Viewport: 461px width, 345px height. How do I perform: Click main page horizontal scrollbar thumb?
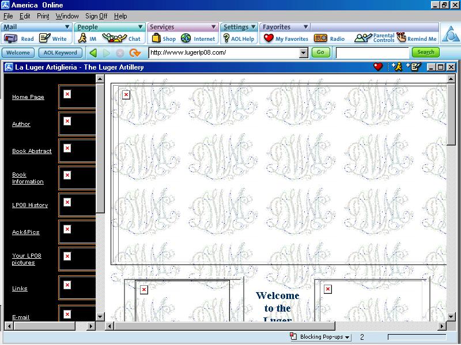(224, 326)
